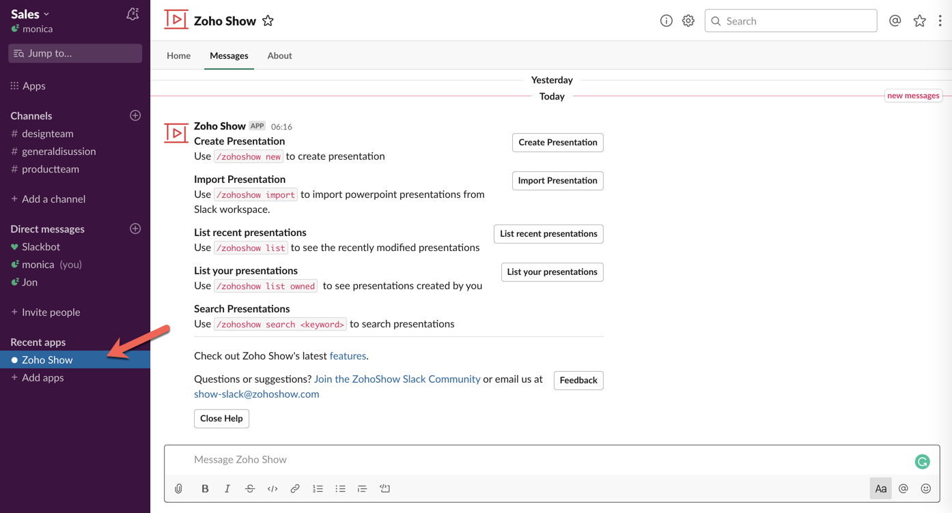The height and width of the screenshot is (513, 952).
Task: Start a numbered list in the composer
Action: (318, 488)
